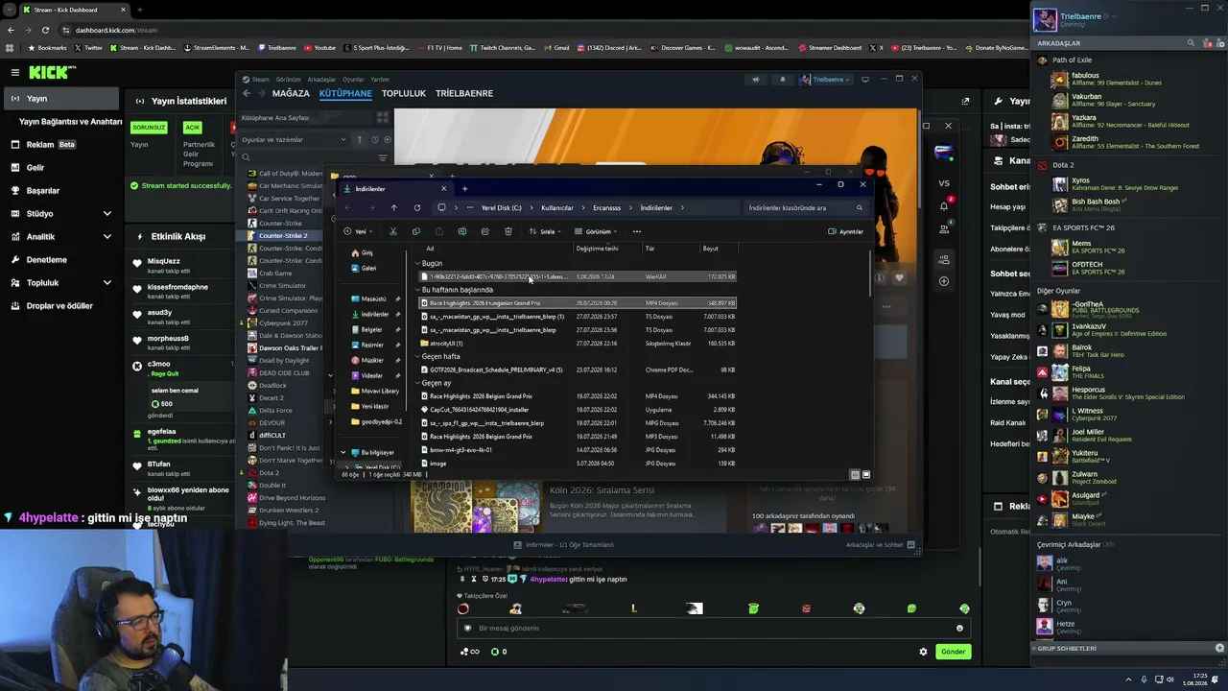Switch Explorer to large icons view

866,474
